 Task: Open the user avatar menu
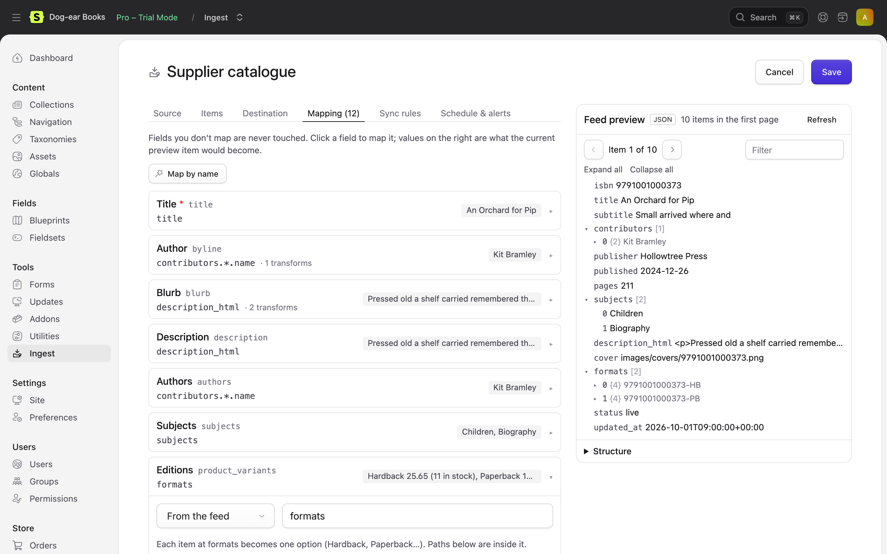[x=865, y=17]
